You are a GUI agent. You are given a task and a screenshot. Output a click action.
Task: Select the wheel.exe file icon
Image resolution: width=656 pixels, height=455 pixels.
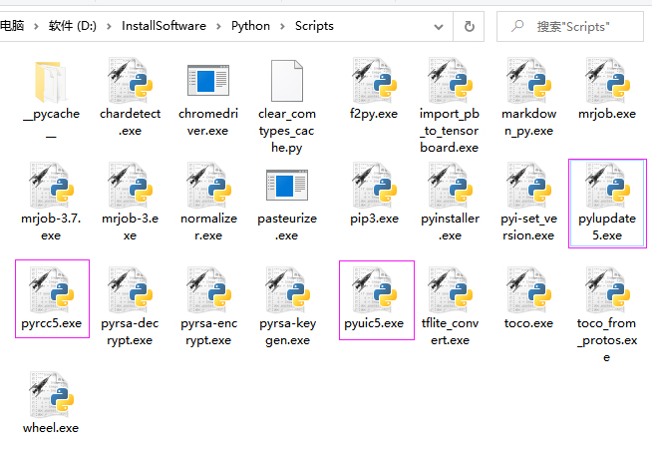[51, 395]
